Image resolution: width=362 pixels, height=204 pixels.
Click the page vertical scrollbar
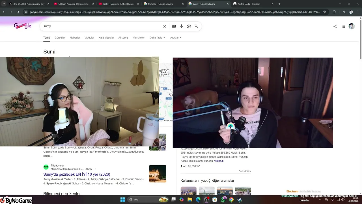coord(360,40)
